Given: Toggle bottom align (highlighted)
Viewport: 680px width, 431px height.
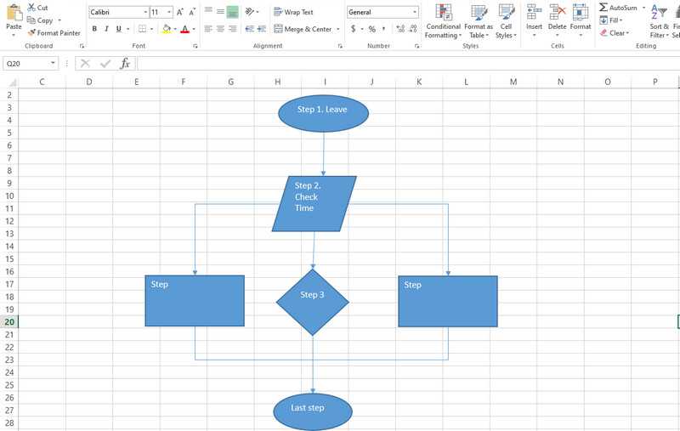Looking at the screenshot, I should pyautogui.click(x=233, y=12).
